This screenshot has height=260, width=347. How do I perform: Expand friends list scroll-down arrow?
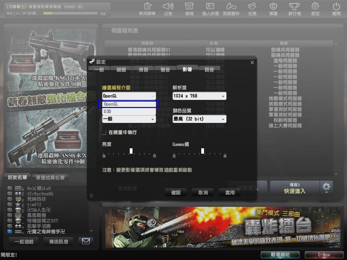click(x=91, y=231)
